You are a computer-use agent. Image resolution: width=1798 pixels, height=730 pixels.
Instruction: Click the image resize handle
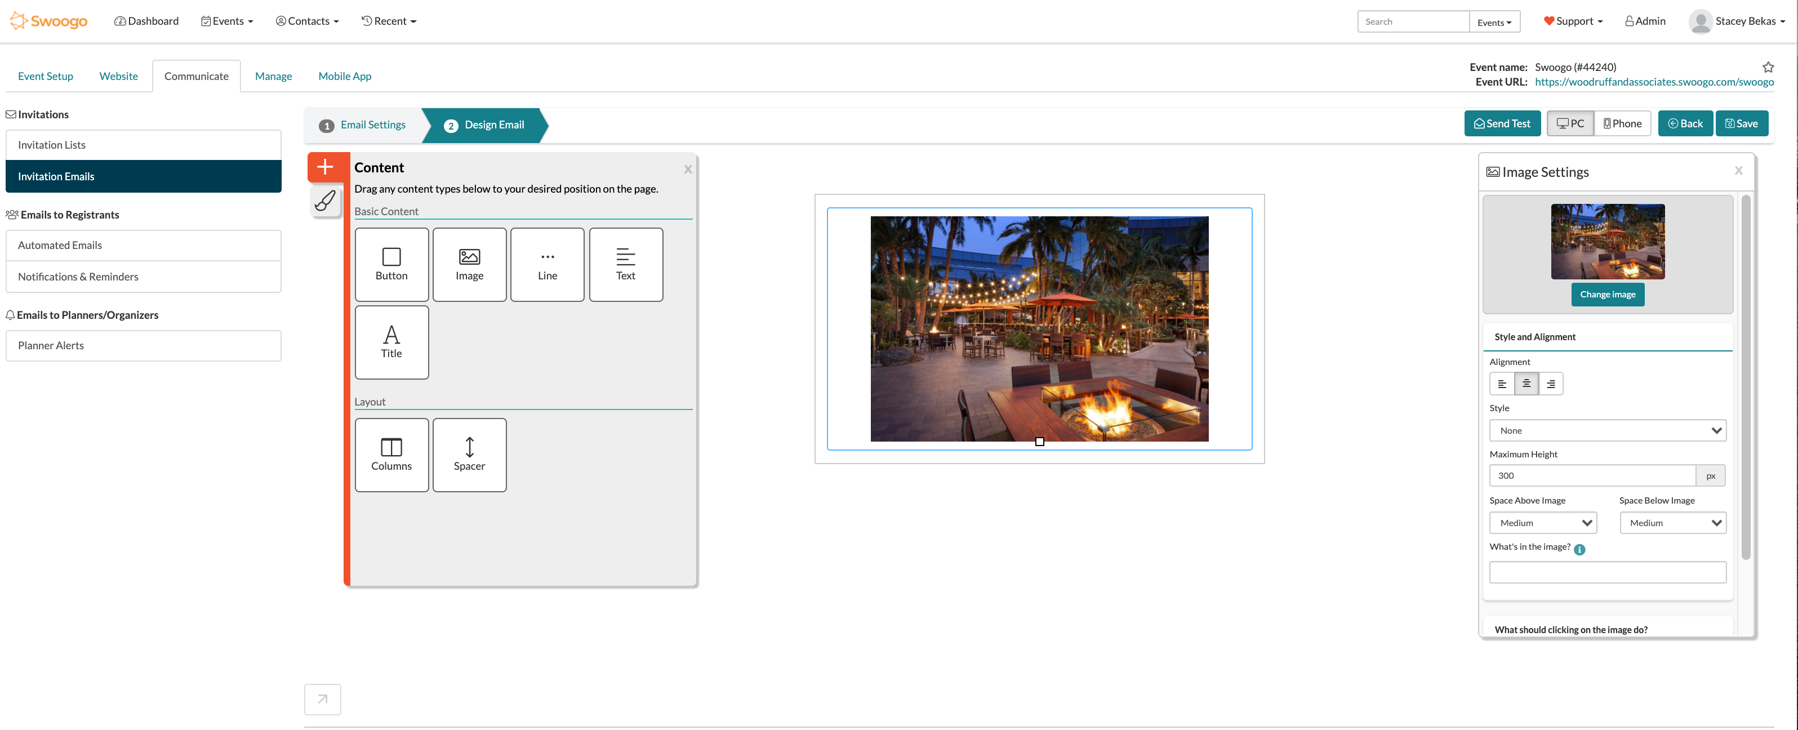click(1039, 441)
